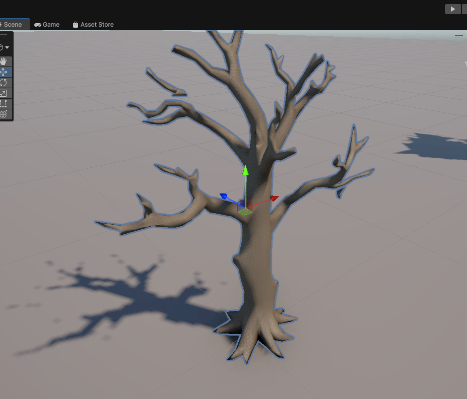Select the Move tool
Image resolution: width=467 pixels, height=399 pixels.
(4, 72)
